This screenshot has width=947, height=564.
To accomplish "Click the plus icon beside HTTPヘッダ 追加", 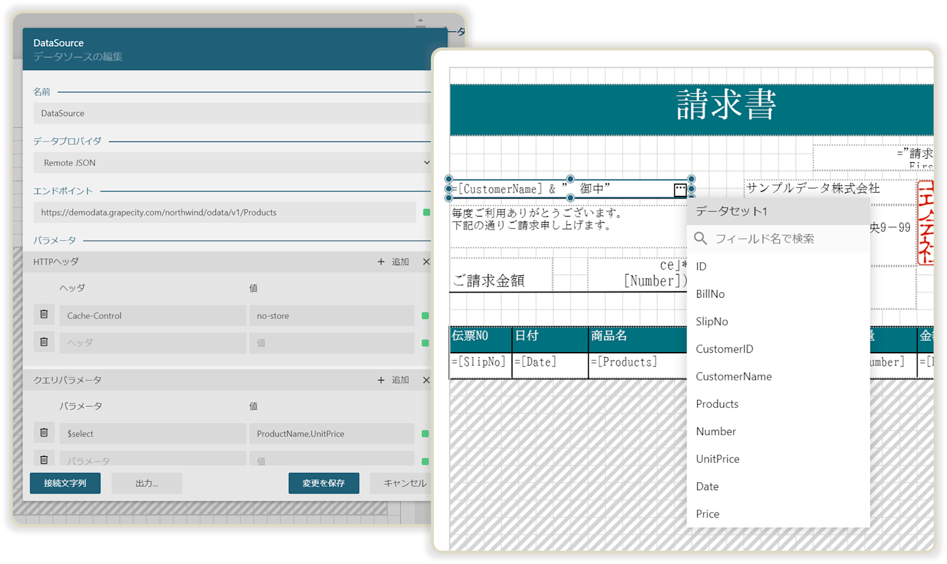I will click(x=381, y=262).
